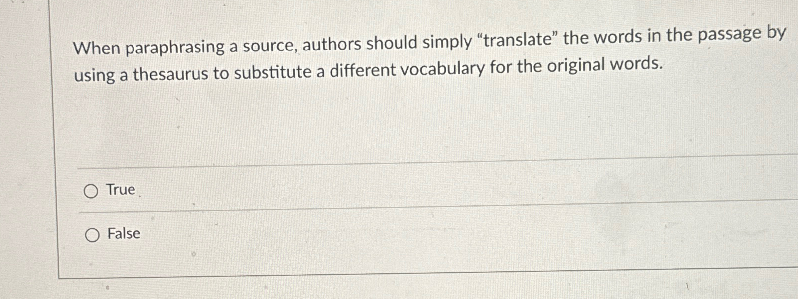This screenshot has width=798, height=299.
Task: Select the first answer option
Action: [92, 190]
